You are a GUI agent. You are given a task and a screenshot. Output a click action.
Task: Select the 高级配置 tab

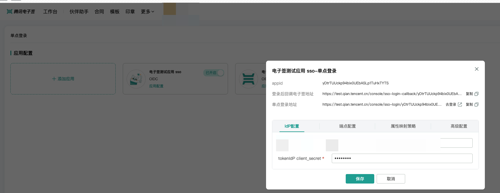click(459, 126)
